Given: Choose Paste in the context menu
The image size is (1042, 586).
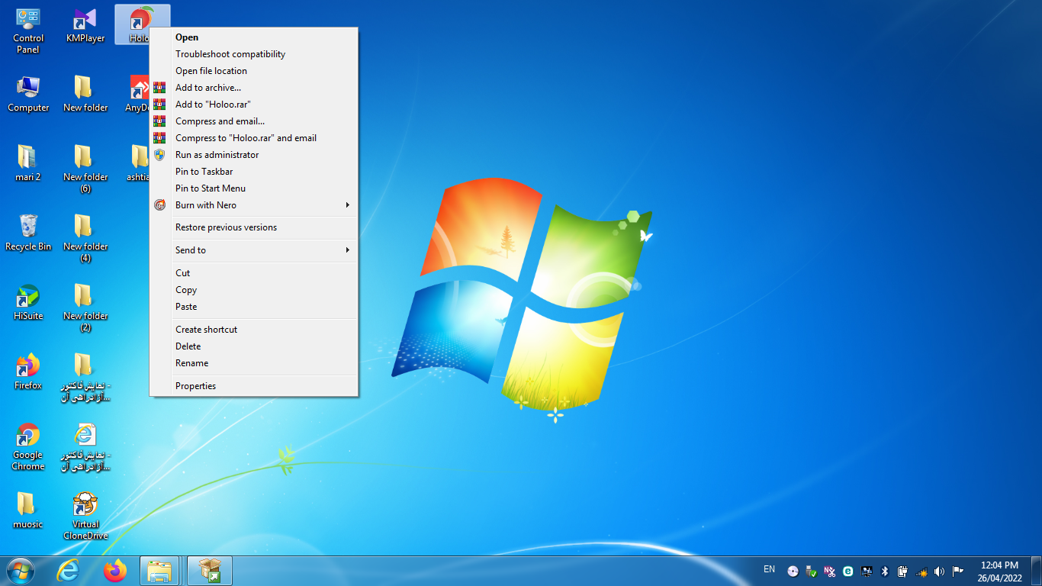Looking at the screenshot, I should (x=254, y=307).
